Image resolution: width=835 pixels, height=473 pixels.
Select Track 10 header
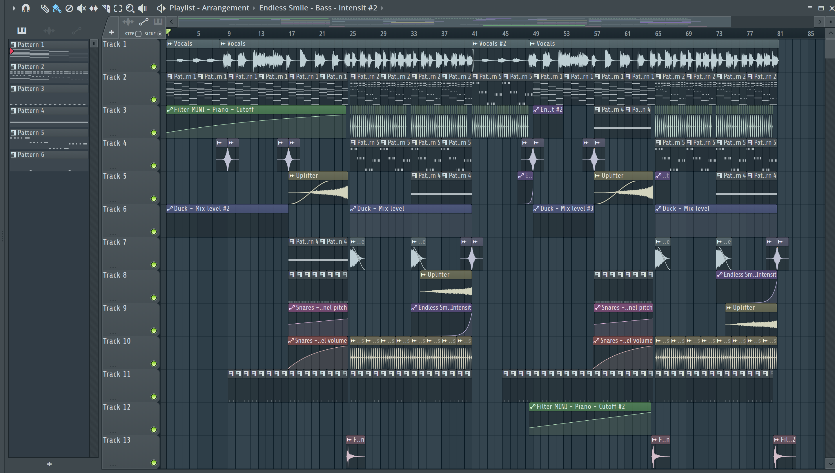[x=131, y=353]
